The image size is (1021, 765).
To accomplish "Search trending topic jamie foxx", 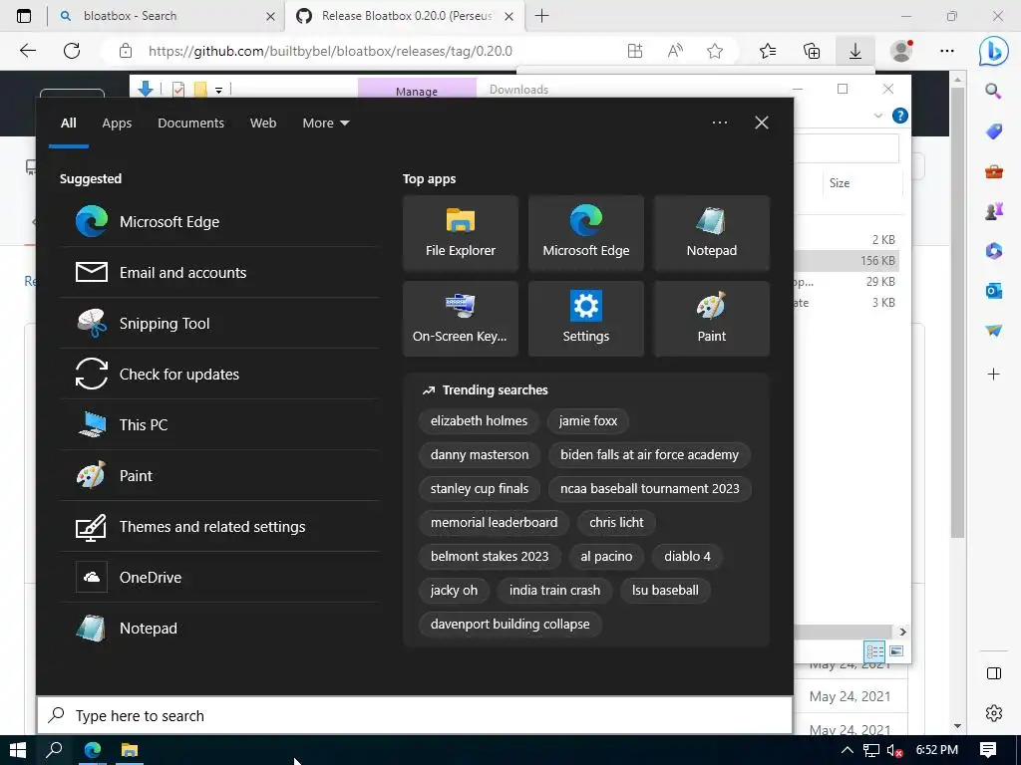I will click(588, 421).
